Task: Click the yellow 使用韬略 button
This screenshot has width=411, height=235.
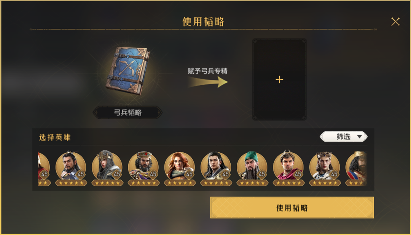Action: pyautogui.click(x=292, y=208)
